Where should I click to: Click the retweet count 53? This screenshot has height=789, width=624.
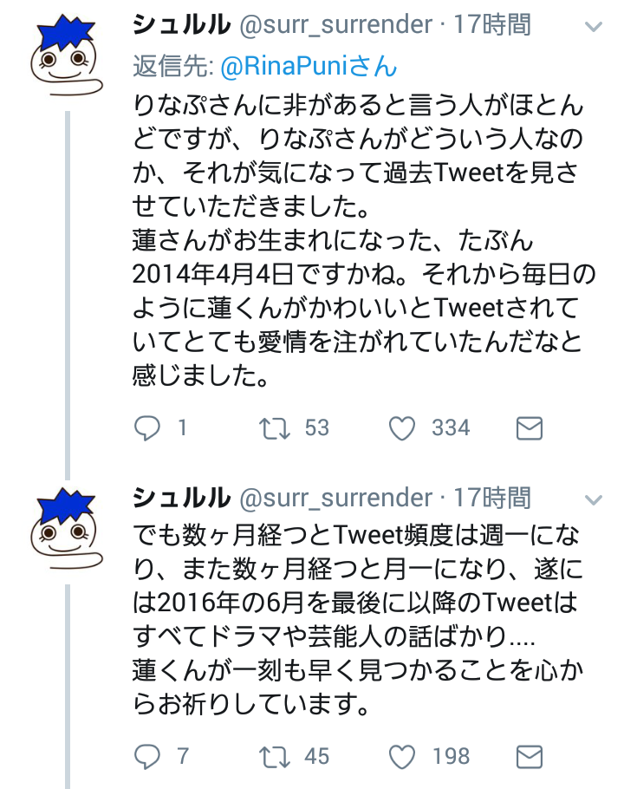click(x=316, y=427)
